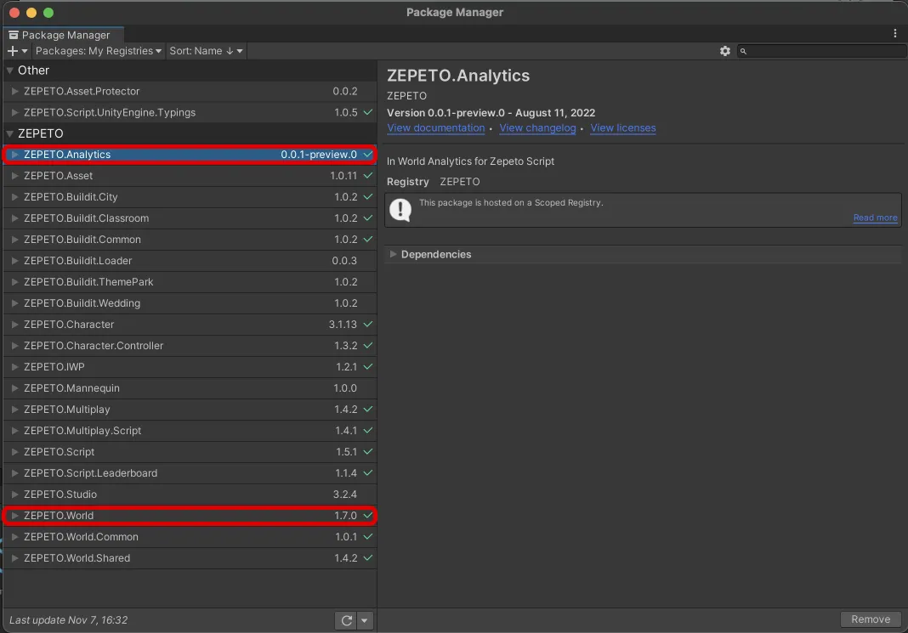Click installed checkmark on ZEPETO.Script.Leaderboard row
Screen dimensions: 908x633
click(x=368, y=472)
